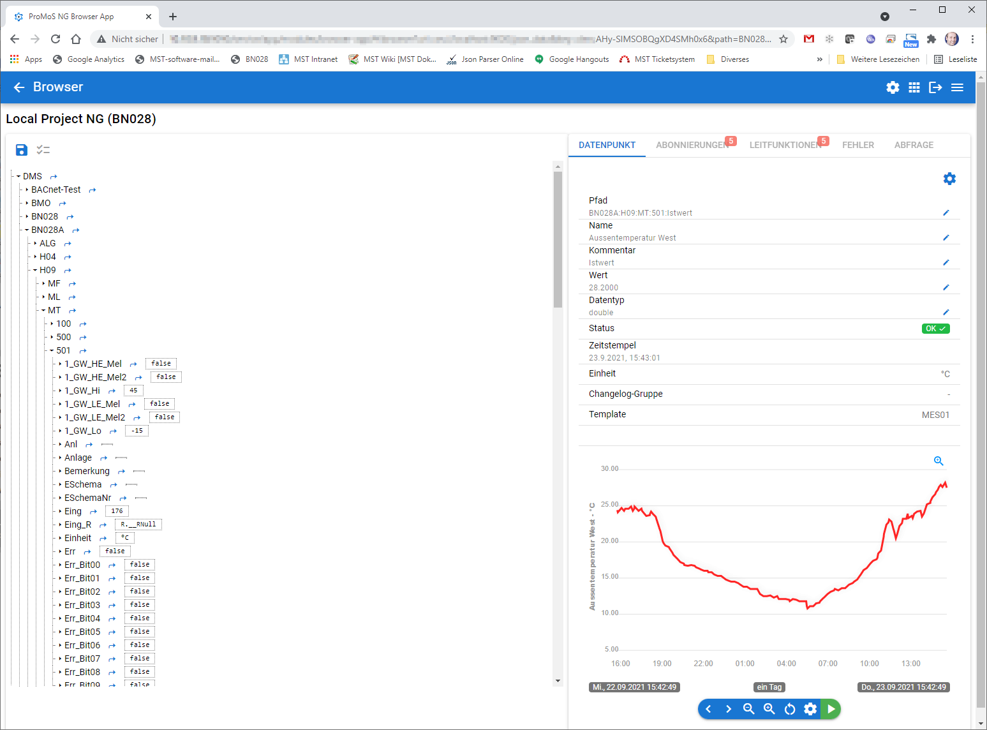Viewport: 987px width, 730px height.
Task: Collapse the BN028A tree node
Action: click(x=27, y=230)
